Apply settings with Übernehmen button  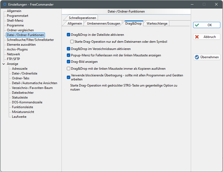click(207, 57)
